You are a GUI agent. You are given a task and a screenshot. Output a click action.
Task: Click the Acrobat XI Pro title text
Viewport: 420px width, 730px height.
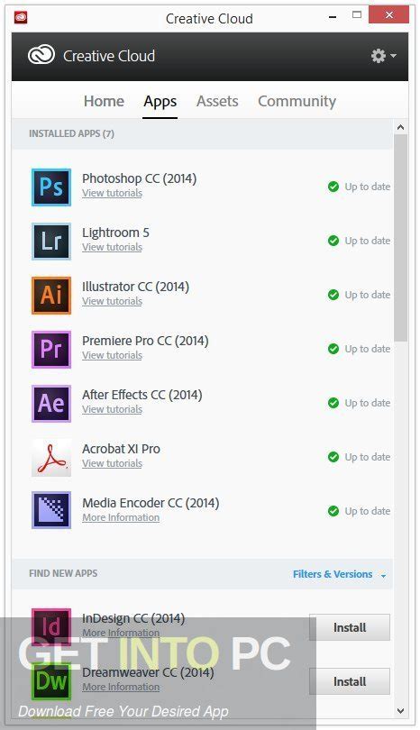(121, 448)
